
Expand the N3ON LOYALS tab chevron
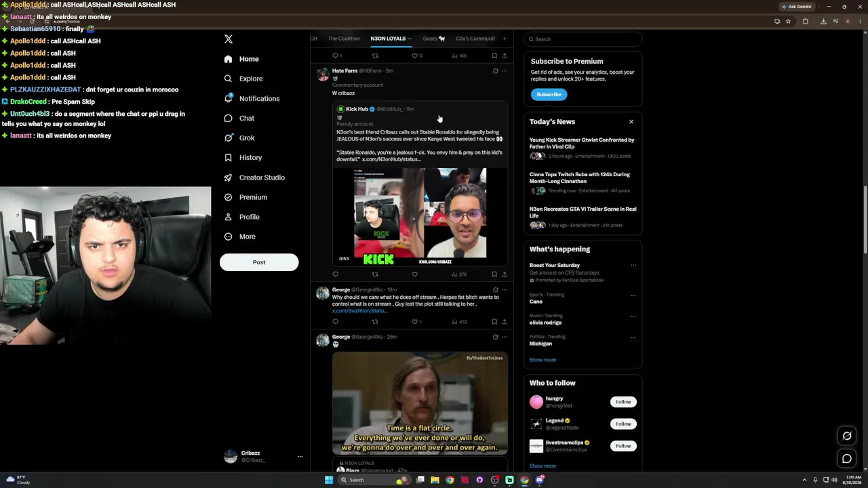pos(410,39)
